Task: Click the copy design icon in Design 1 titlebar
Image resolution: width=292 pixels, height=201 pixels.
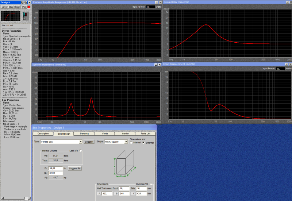Action: point(26,3)
